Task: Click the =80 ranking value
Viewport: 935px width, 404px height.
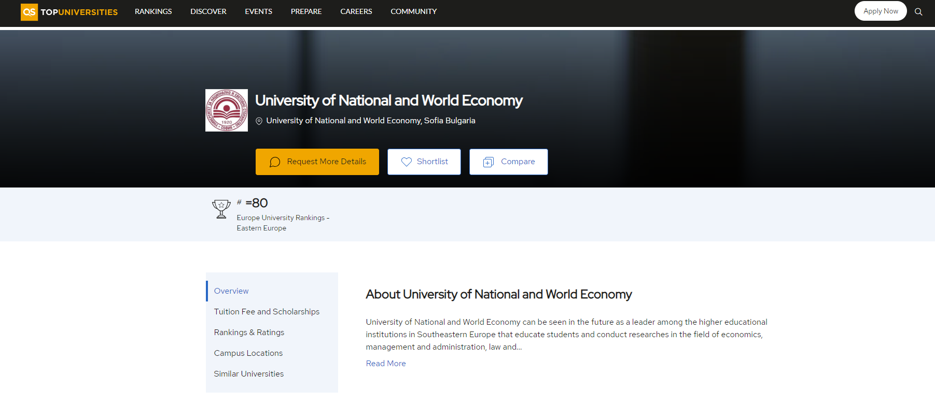Action: click(257, 203)
